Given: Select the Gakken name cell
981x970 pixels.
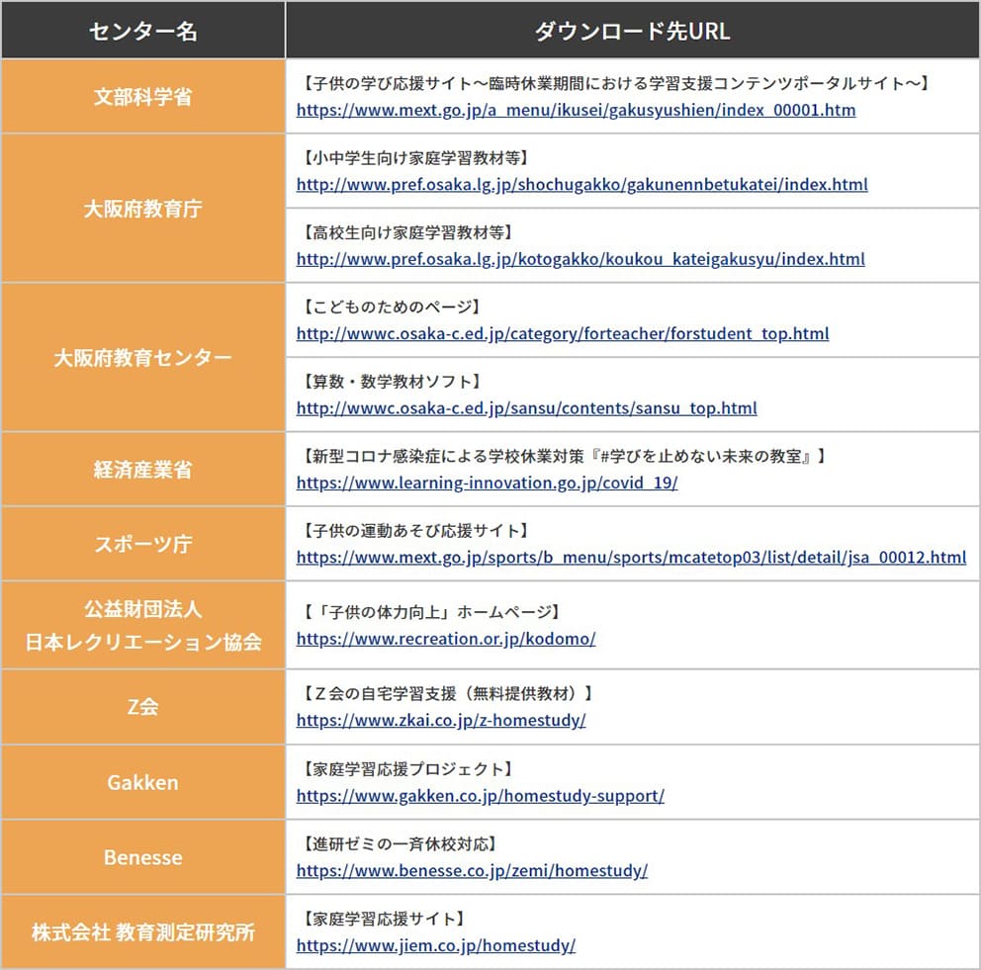Looking at the screenshot, I should click(143, 782).
